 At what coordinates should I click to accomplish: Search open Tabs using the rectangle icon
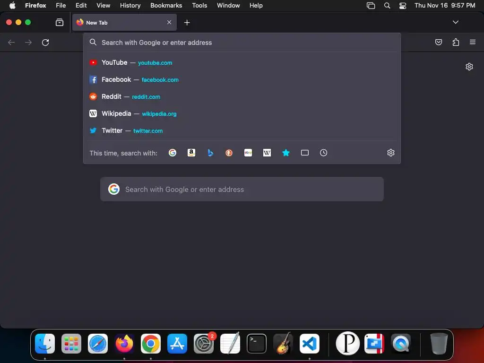point(305,153)
